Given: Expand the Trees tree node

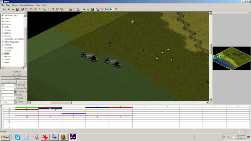Looking at the screenshot, I should (x=3, y=18).
